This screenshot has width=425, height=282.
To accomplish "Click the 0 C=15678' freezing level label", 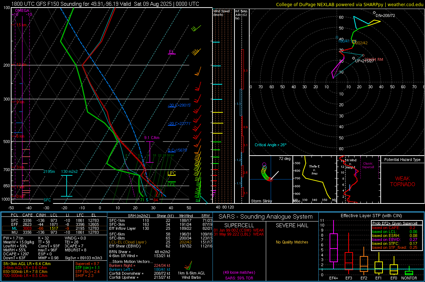I will 178,150.
